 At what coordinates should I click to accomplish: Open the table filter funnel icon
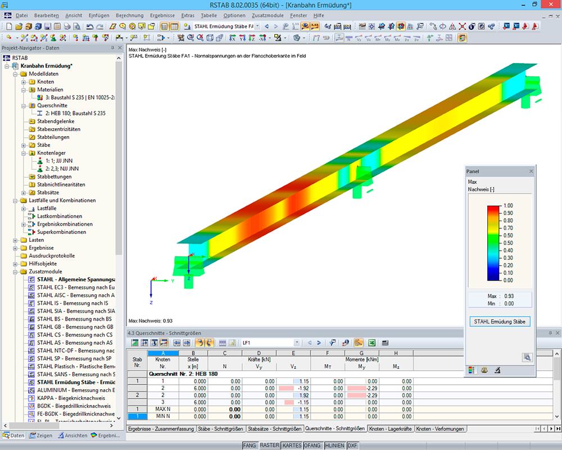pos(333,343)
